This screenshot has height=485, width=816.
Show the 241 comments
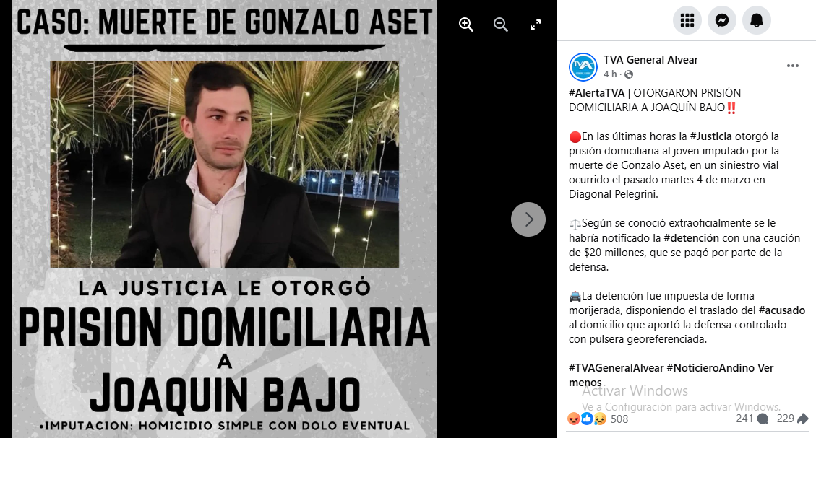[x=752, y=419]
